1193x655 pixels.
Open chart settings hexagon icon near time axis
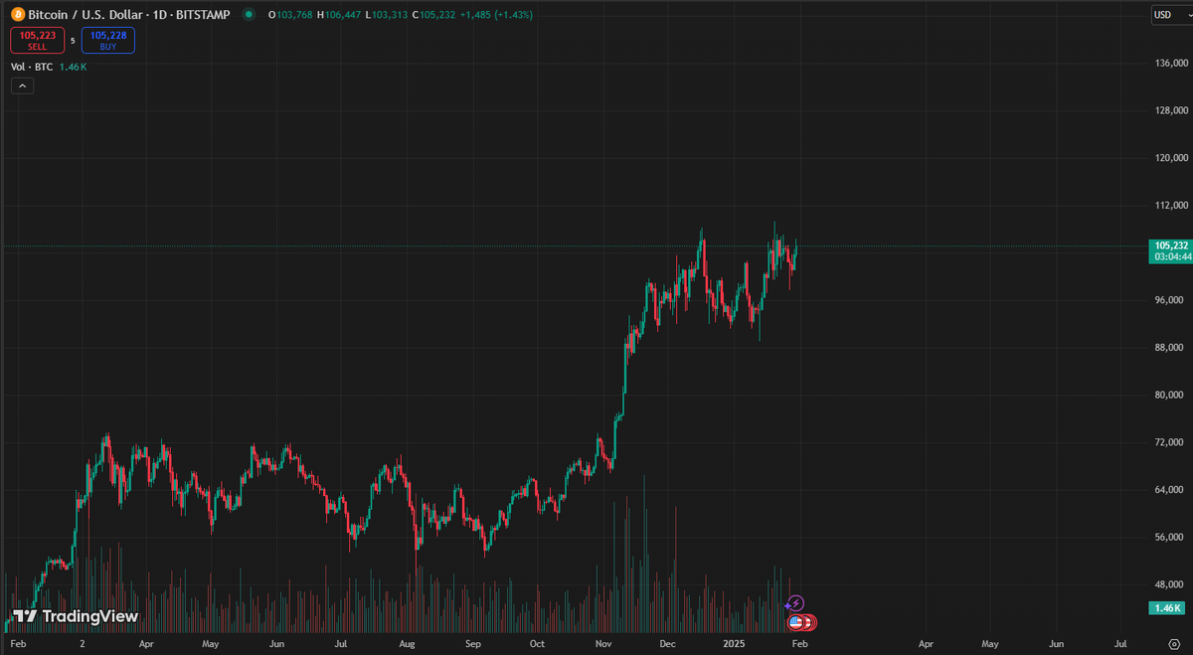tap(1173, 644)
